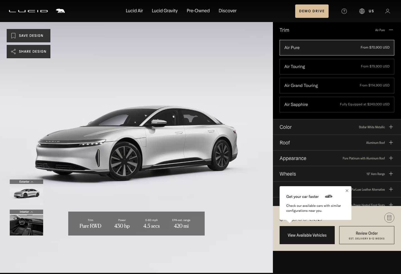The width and height of the screenshot is (401, 274).
Task: Expand the Color section
Action: (391, 127)
